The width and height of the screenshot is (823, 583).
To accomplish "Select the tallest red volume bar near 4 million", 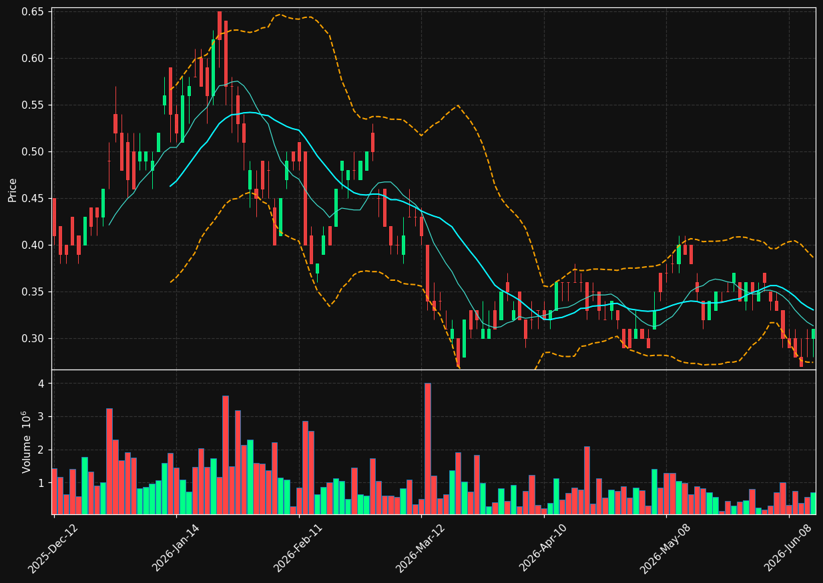I will tap(428, 449).
